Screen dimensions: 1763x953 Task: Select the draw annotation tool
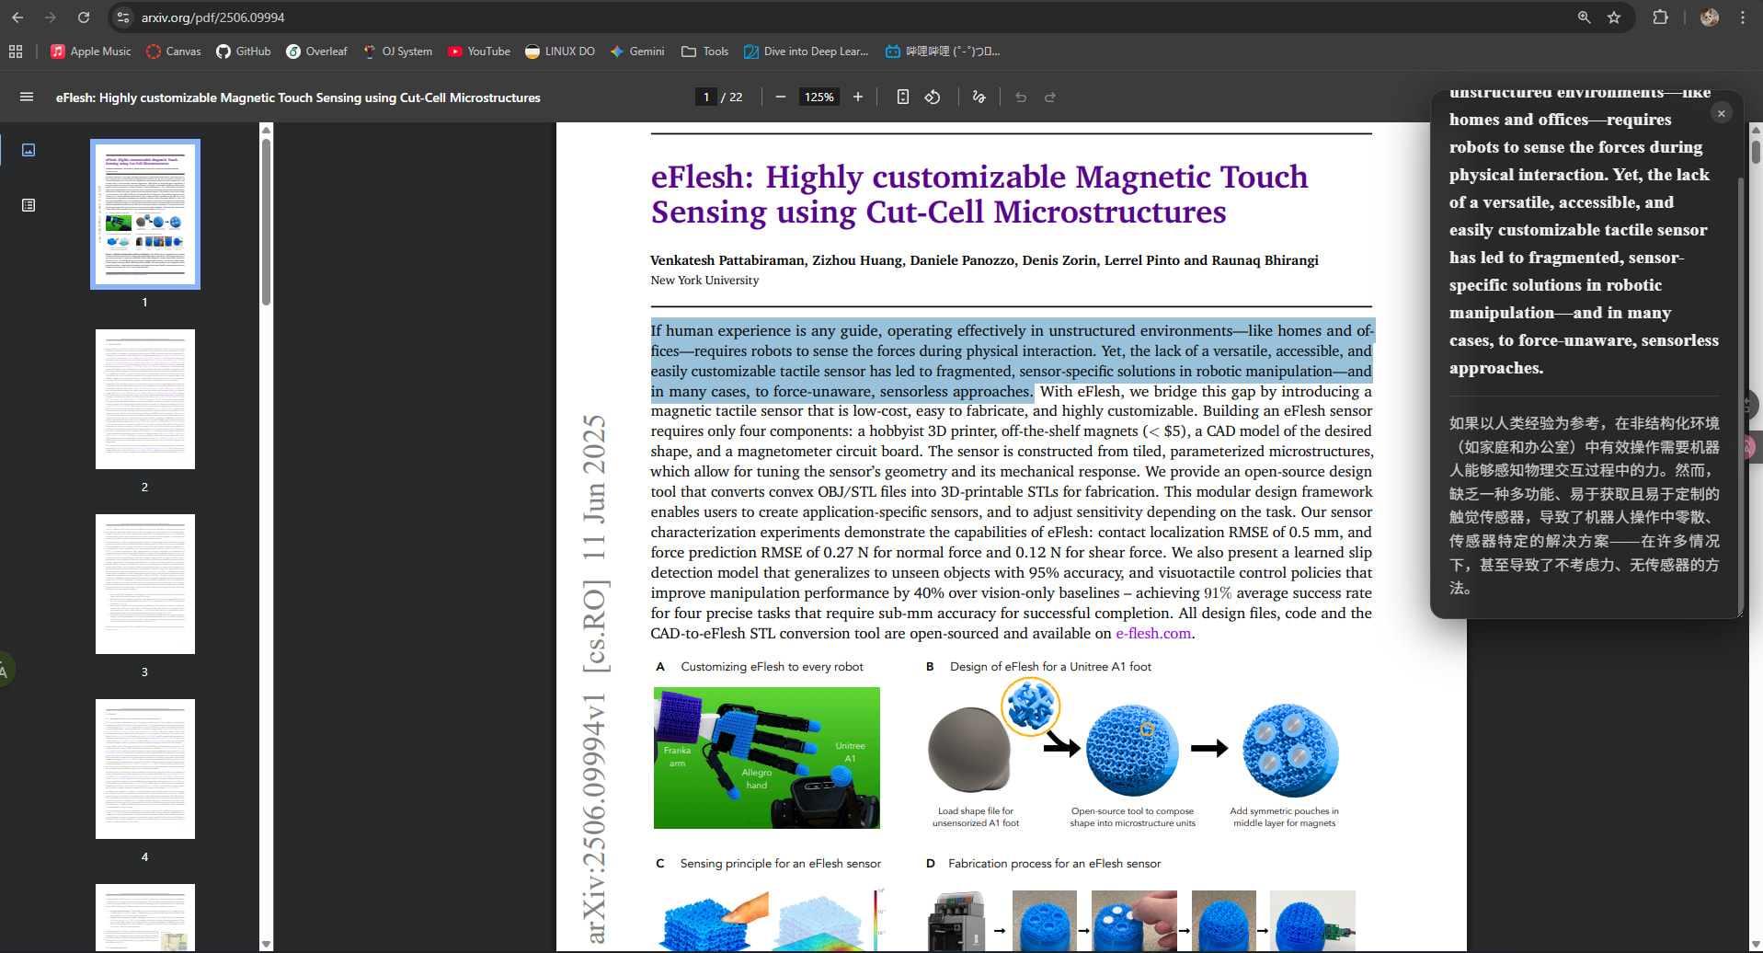(979, 97)
